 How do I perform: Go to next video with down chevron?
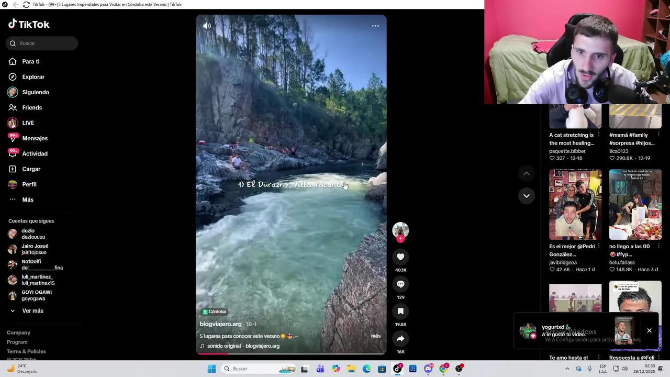coord(527,196)
